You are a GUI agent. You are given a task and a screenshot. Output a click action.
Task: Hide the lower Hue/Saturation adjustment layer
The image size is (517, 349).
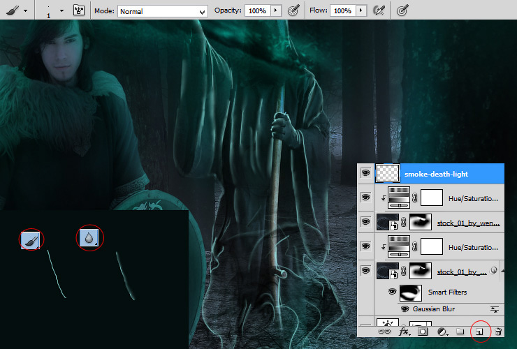pyautogui.click(x=365, y=246)
